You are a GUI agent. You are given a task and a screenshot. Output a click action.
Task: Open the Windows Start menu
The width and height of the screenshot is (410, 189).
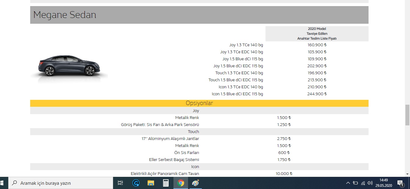(2, 183)
